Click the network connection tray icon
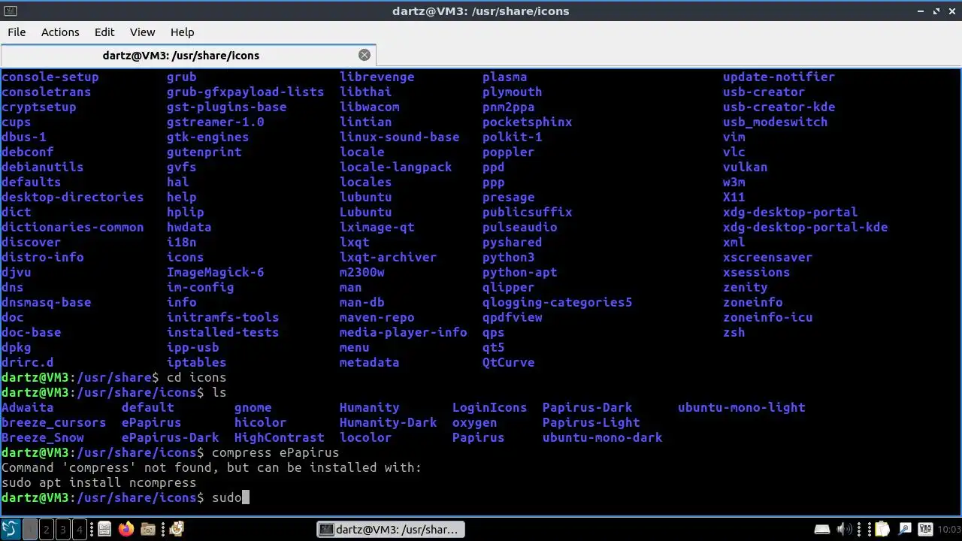 coord(905,530)
